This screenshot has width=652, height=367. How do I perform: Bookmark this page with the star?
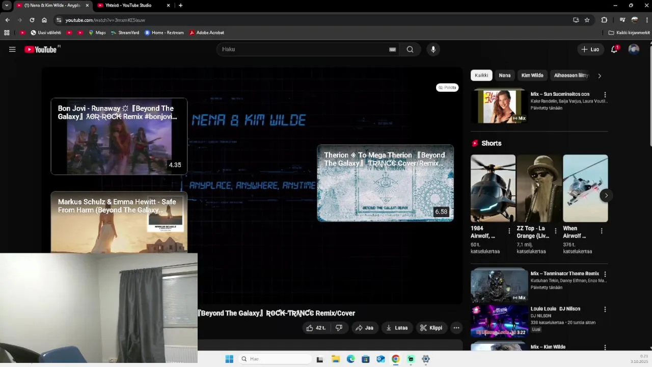(x=587, y=20)
